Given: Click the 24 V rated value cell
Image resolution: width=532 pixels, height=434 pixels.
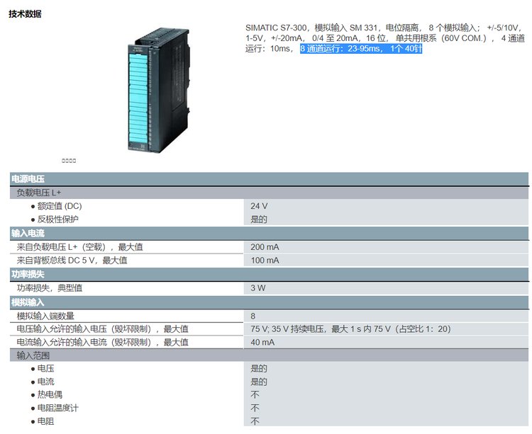Looking at the screenshot, I should point(259,206).
